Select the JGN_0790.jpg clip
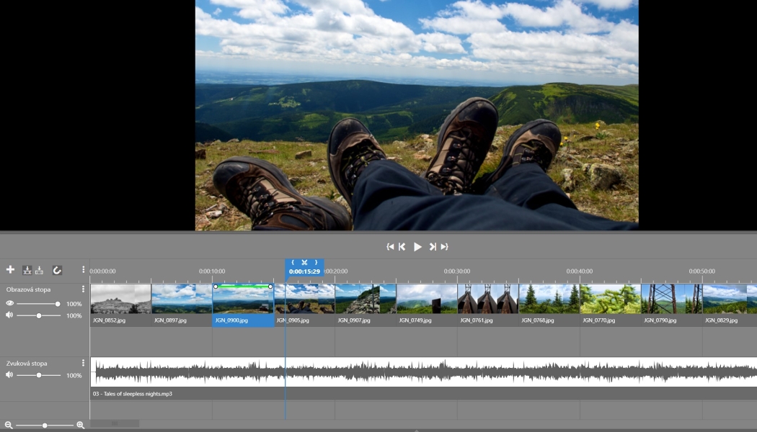 click(x=672, y=305)
